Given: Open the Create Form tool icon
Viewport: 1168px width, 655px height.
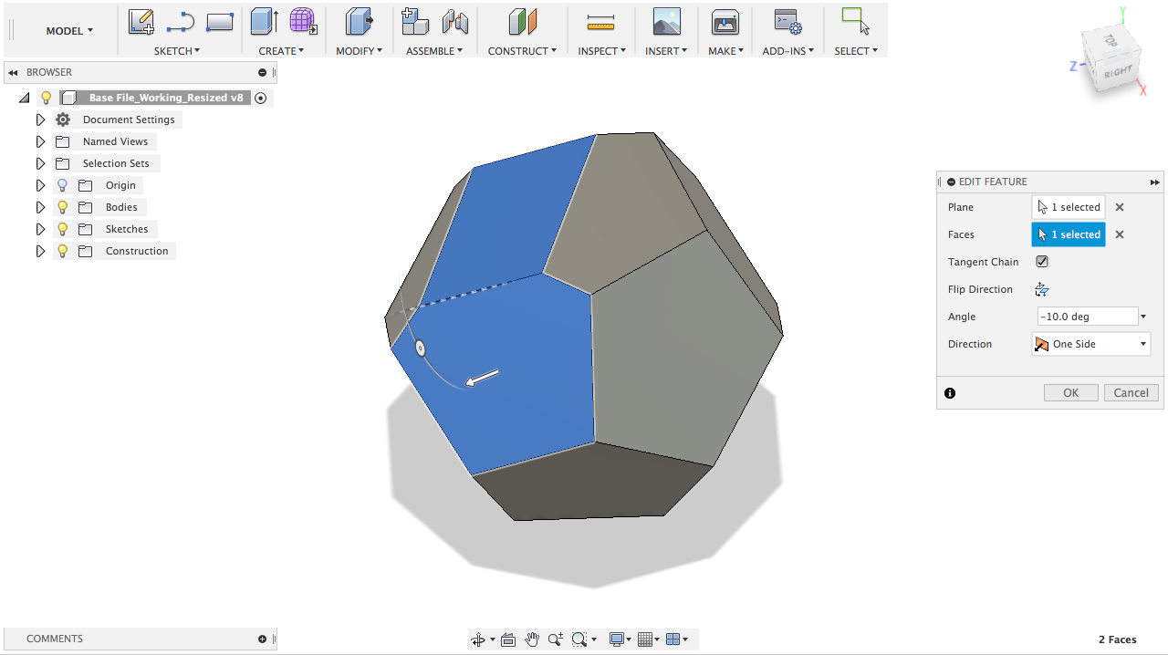Looking at the screenshot, I should (x=303, y=21).
